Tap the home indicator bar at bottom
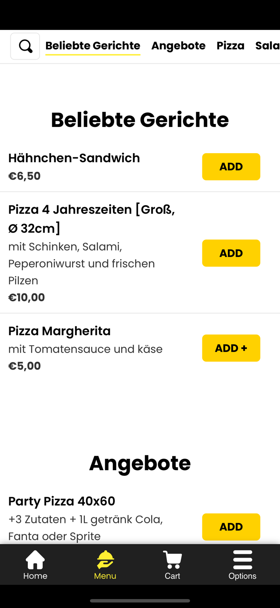This screenshot has width=280, height=608. (x=140, y=601)
